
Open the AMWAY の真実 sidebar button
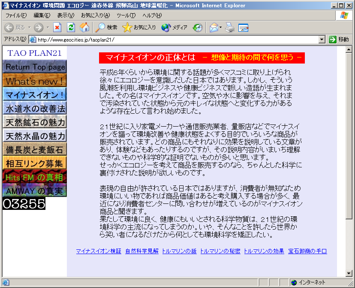pos(35,190)
